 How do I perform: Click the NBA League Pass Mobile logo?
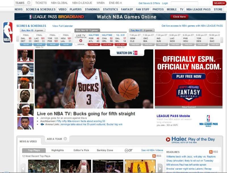209,121
